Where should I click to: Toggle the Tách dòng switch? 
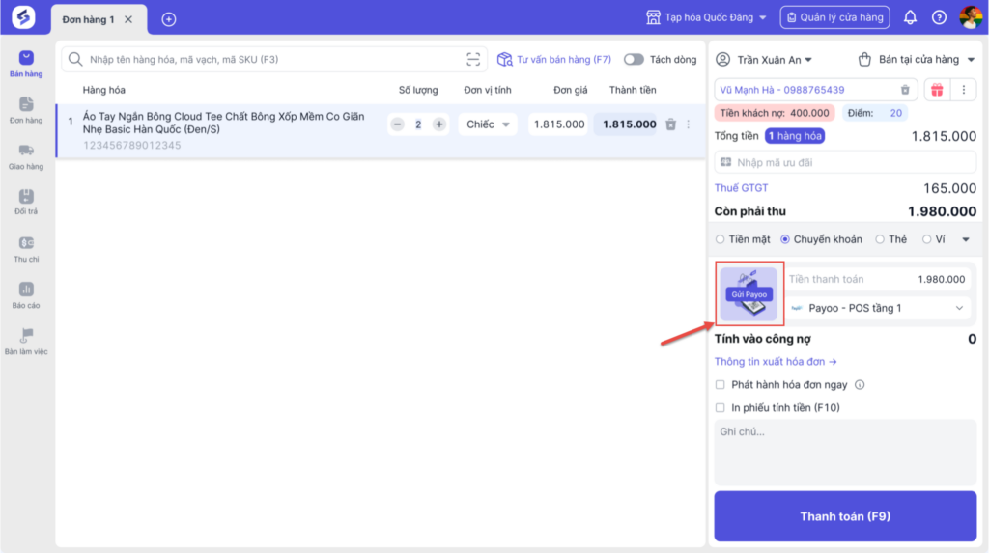pos(634,59)
